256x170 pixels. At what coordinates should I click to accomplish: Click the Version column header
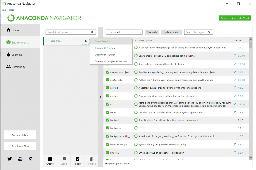pos(238,40)
